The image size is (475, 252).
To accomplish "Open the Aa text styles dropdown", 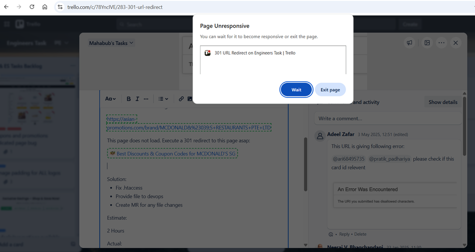I will tap(110, 99).
